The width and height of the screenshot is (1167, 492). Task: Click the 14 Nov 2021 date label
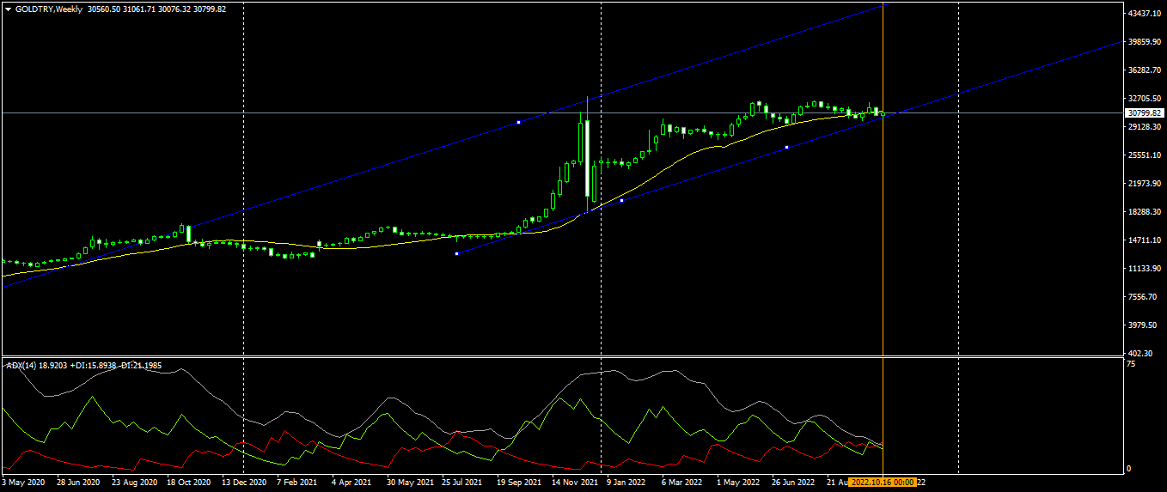point(575,483)
